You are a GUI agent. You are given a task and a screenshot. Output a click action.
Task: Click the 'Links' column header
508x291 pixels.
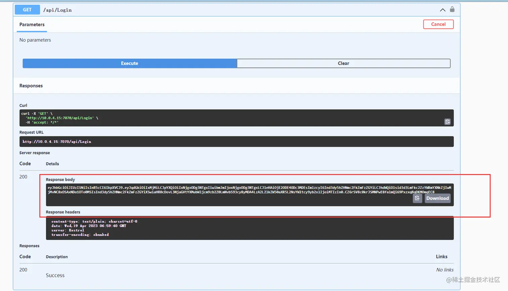point(441,256)
